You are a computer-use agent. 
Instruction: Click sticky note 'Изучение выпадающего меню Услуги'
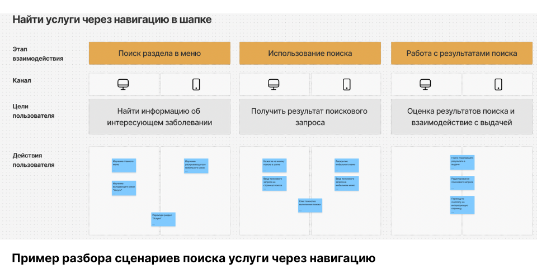pyautogui.click(x=124, y=187)
